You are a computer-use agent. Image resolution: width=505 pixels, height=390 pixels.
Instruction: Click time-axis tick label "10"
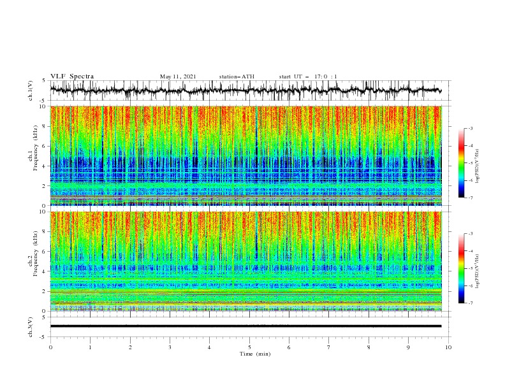click(x=448, y=347)
